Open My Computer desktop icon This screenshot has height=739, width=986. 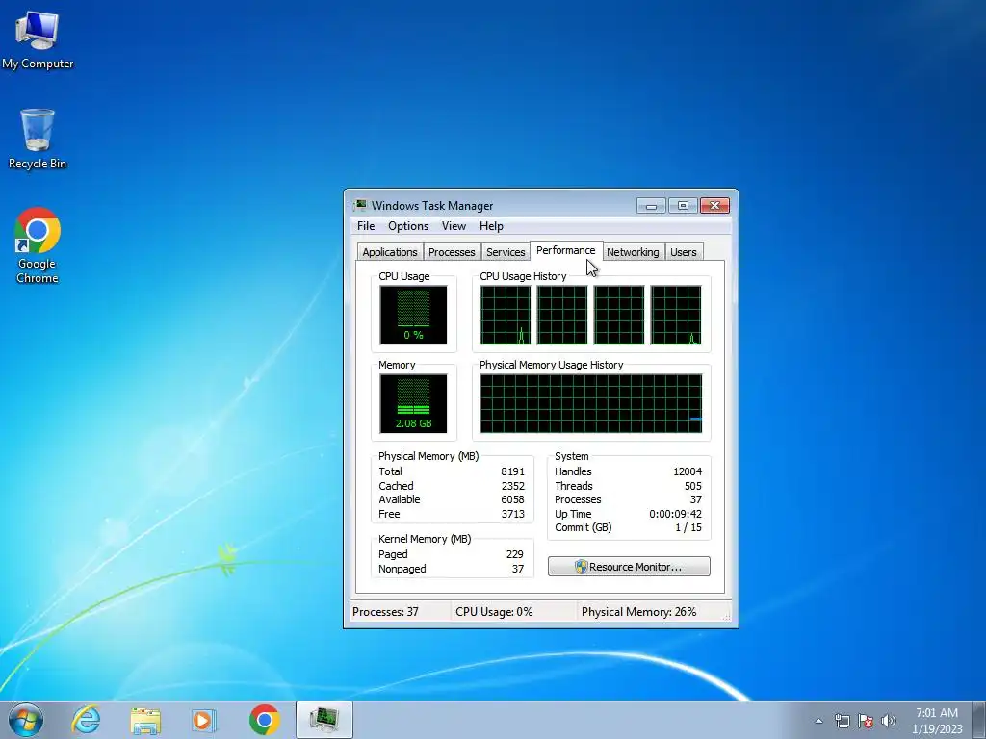click(38, 39)
